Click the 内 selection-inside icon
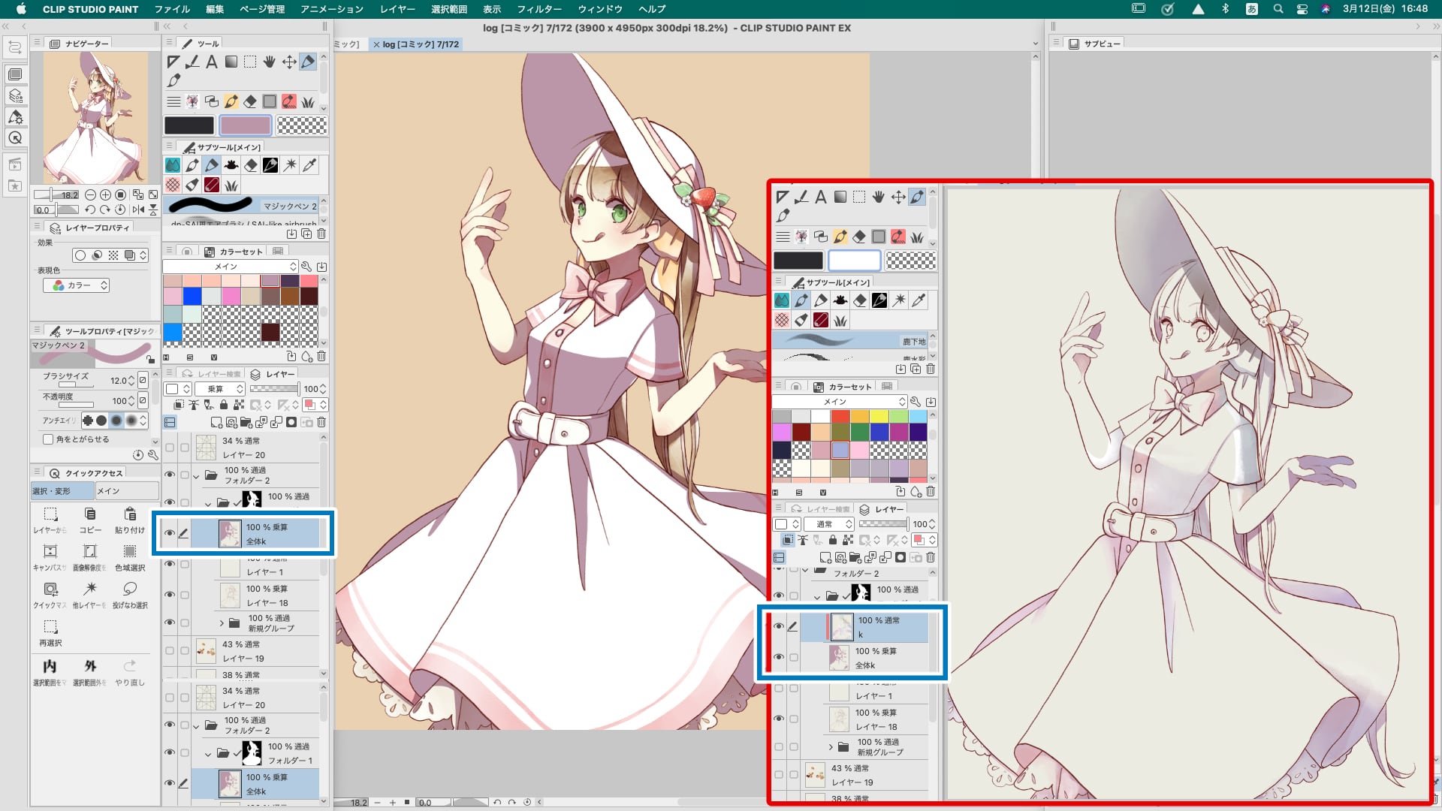1442x811 pixels. click(x=50, y=666)
